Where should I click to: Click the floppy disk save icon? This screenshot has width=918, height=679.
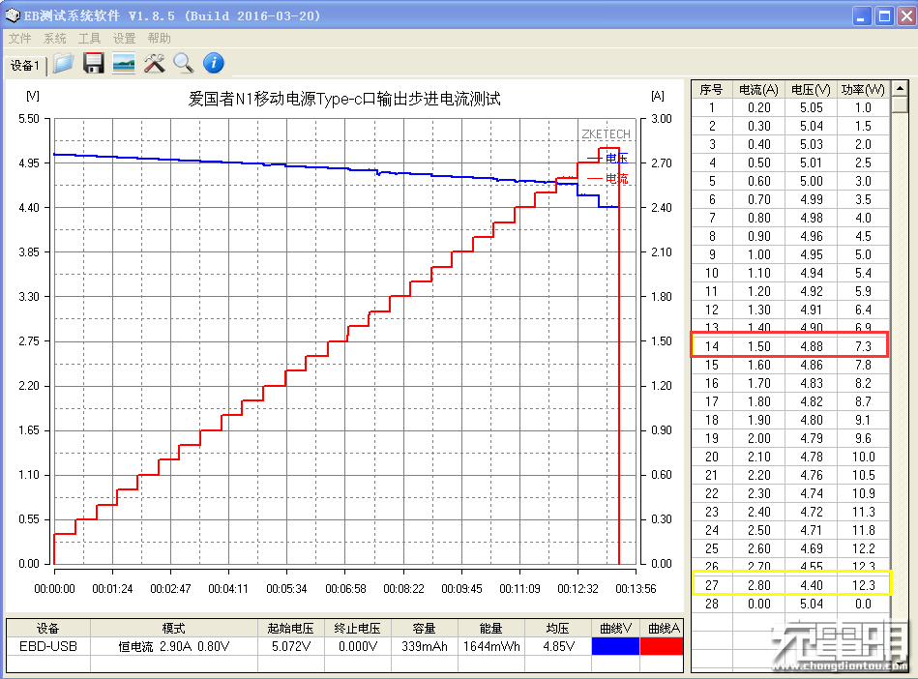click(x=94, y=64)
